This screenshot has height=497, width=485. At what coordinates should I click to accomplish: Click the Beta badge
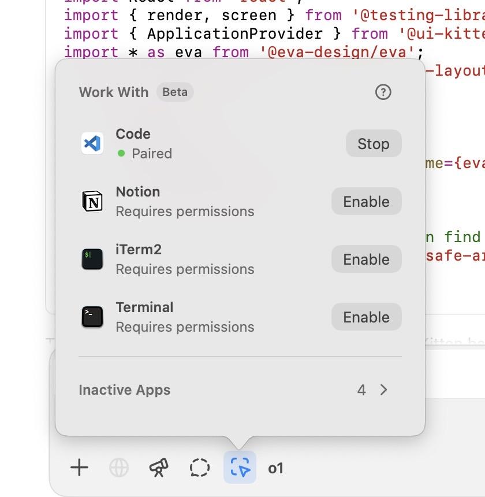(x=175, y=92)
